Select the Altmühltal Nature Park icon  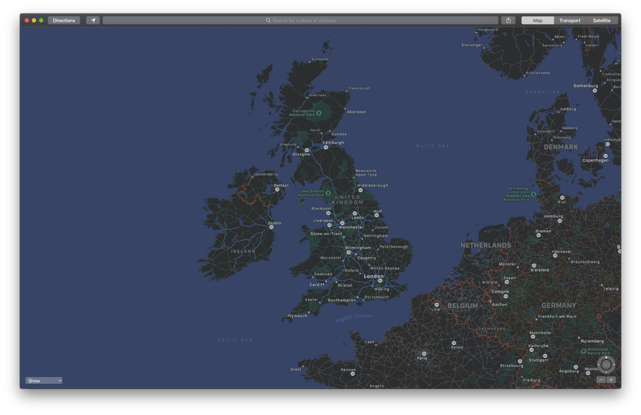point(583,351)
